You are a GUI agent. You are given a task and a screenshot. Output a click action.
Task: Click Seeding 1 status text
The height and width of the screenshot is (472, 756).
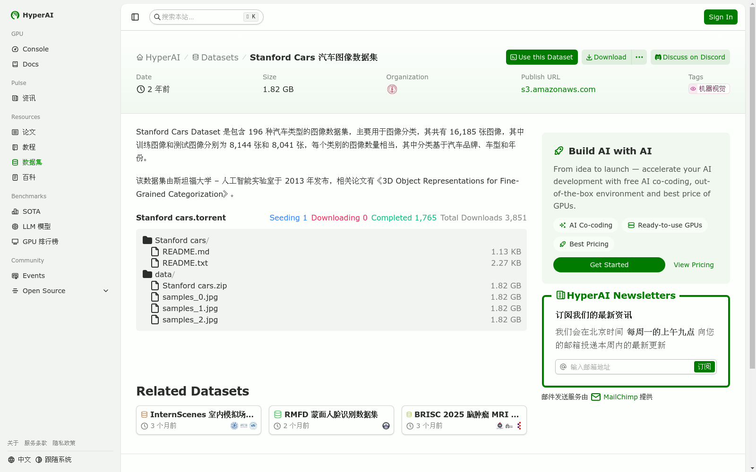coord(288,218)
